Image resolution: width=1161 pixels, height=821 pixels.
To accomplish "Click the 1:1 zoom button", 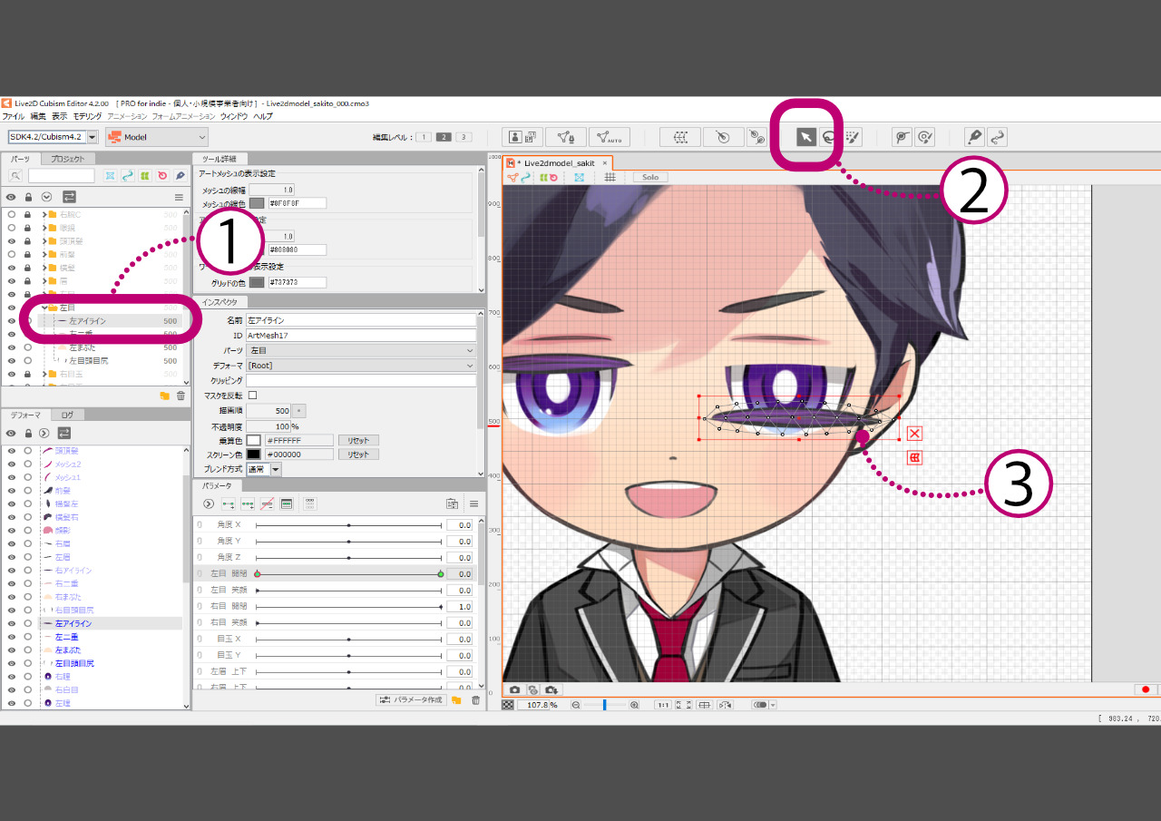I will point(663,705).
